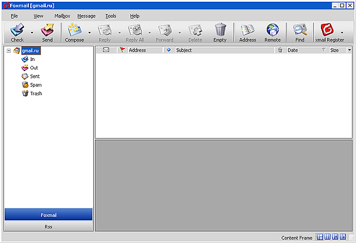
Task: Choose the last Content Frame layout icon
Action: 342,237
